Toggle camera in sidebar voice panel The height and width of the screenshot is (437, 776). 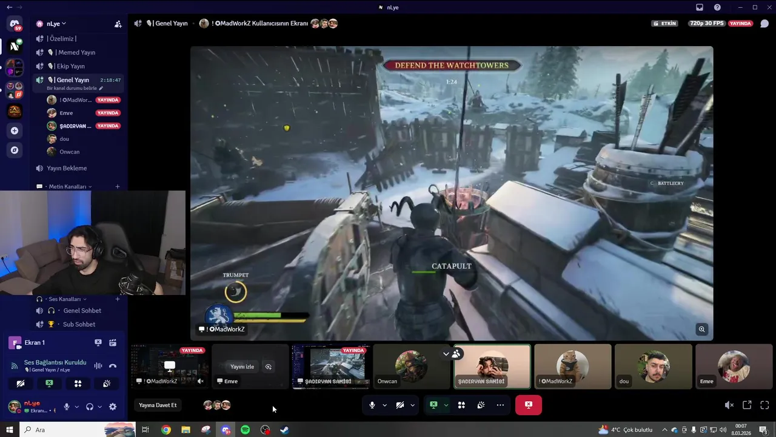pyautogui.click(x=20, y=384)
